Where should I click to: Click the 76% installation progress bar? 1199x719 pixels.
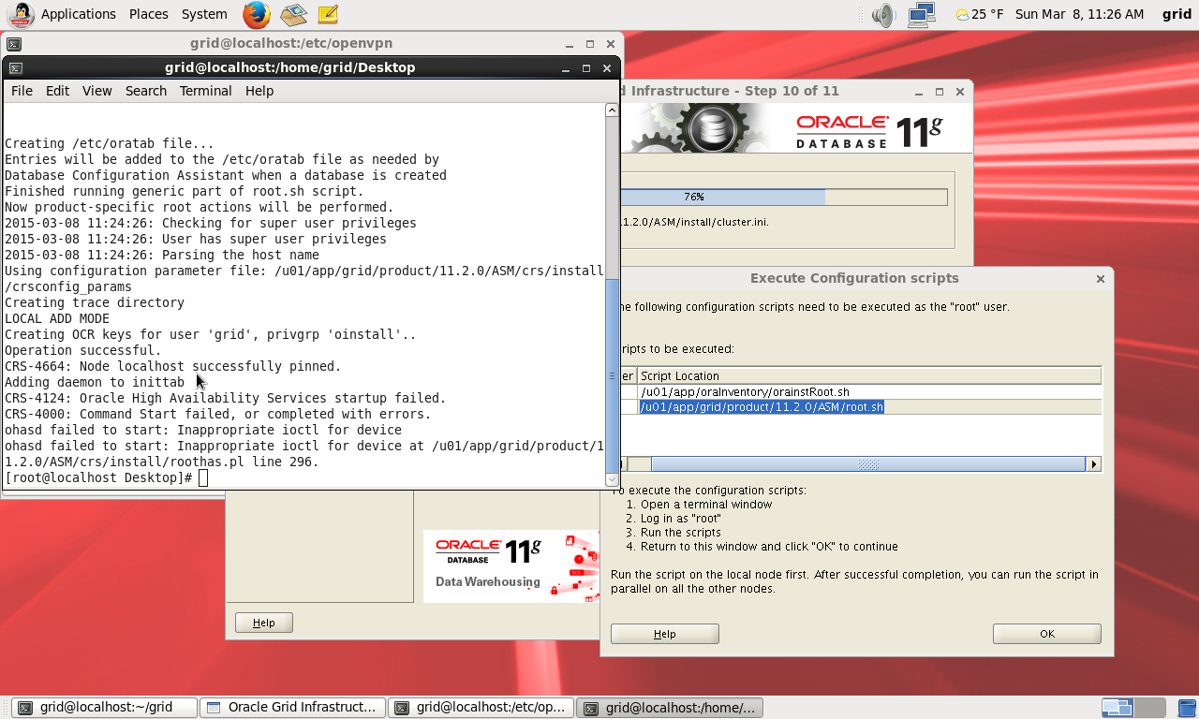click(782, 197)
